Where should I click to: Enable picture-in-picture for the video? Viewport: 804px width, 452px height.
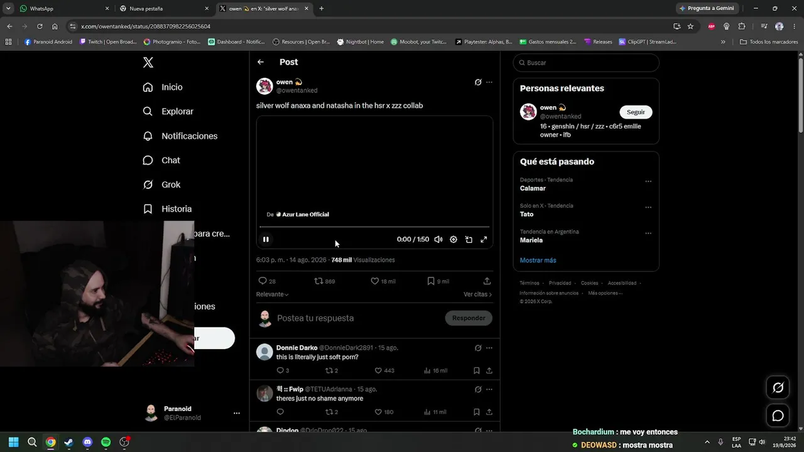[x=469, y=239]
